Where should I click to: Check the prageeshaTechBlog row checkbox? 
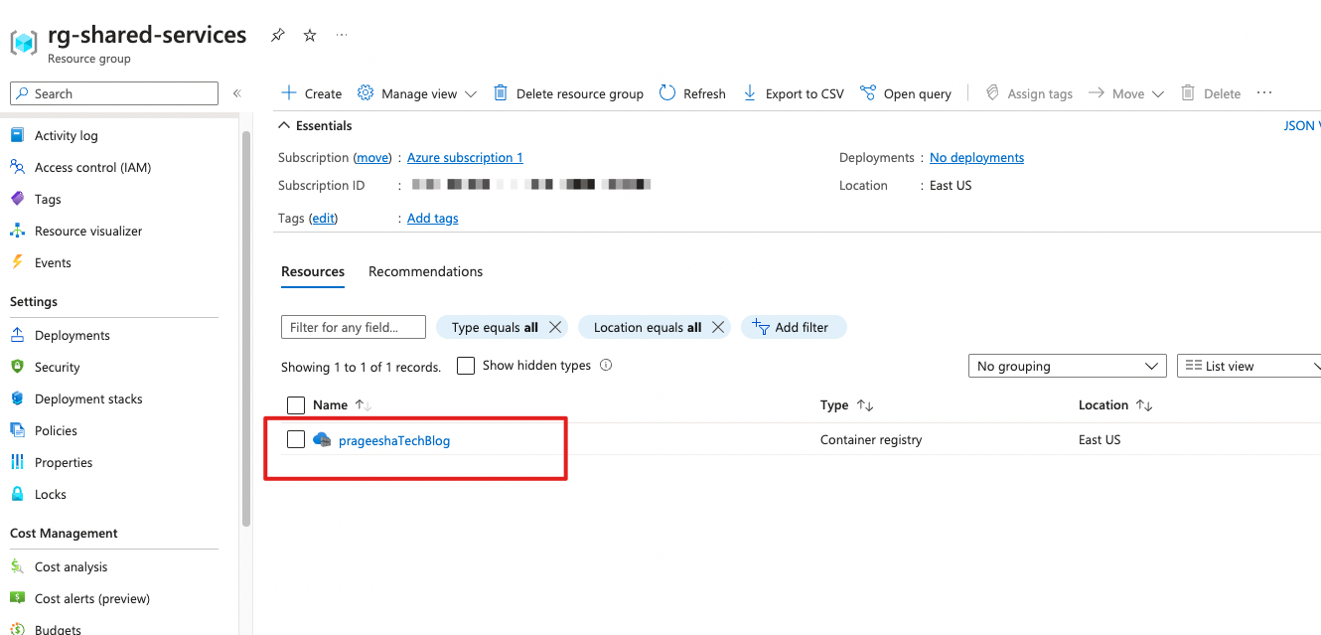(295, 438)
